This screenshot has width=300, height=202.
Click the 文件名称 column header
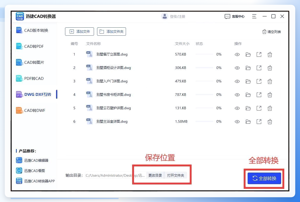[x=93, y=44]
